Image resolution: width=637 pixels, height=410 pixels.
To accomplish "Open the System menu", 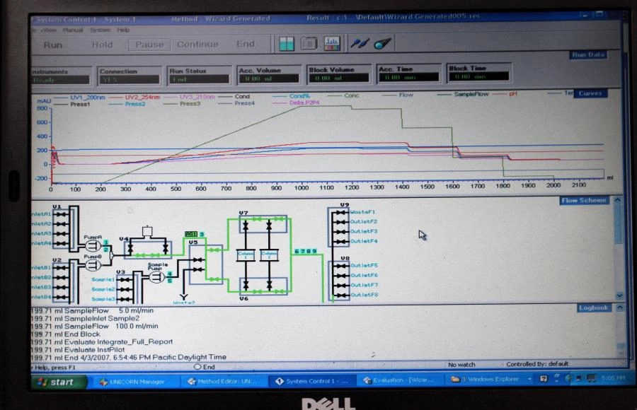I will tap(100, 30).
